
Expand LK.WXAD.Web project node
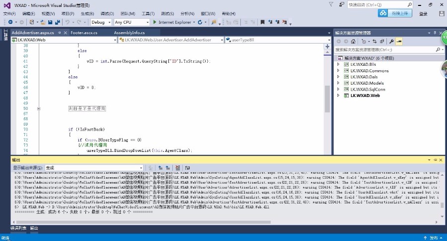[338, 96]
